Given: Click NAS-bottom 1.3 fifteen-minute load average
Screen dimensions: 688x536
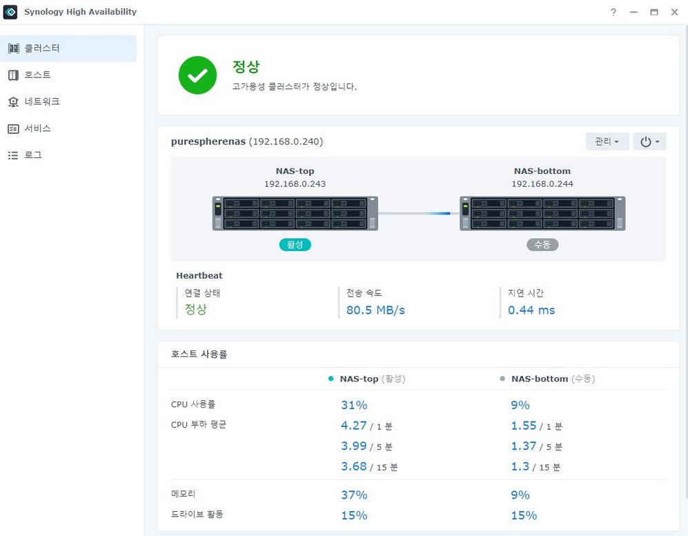Looking at the screenshot, I should click(520, 466).
